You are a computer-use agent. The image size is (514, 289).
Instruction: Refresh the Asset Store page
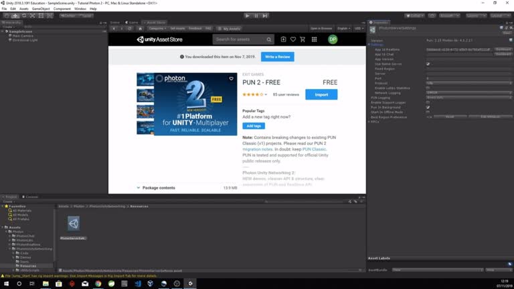(x=130, y=29)
